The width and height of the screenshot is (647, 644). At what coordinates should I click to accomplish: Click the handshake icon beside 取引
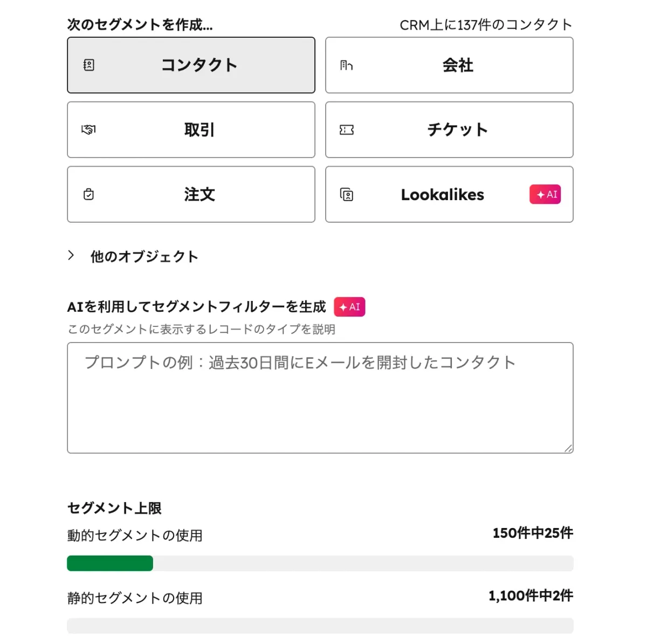pyautogui.click(x=88, y=129)
